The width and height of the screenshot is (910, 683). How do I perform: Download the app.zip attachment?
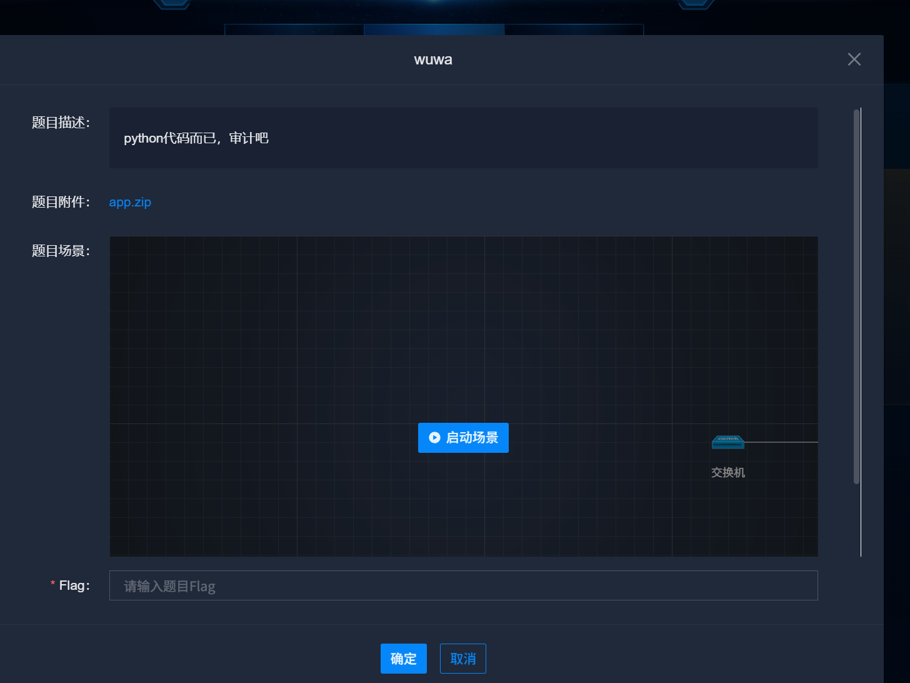pos(130,202)
